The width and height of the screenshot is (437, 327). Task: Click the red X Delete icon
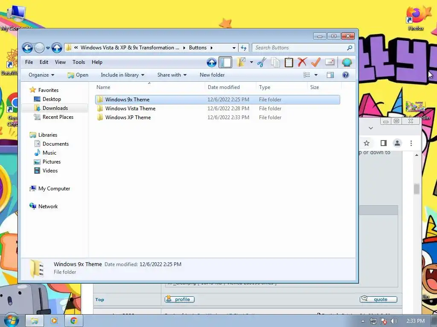click(302, 62)
